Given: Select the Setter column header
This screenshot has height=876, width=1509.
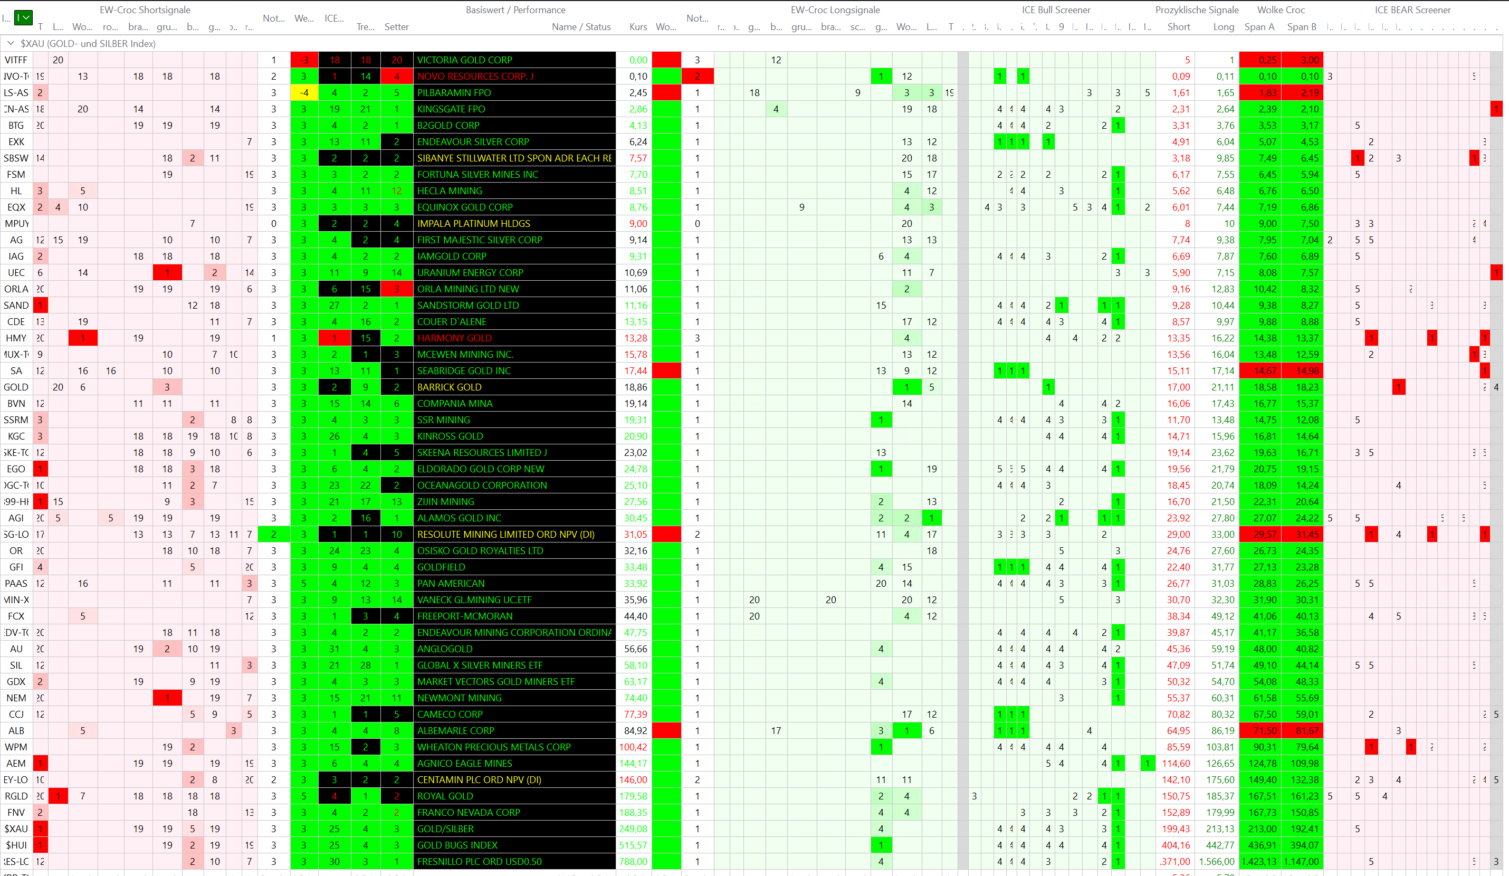Looking at the screenshot, I should tap(396, 27).
